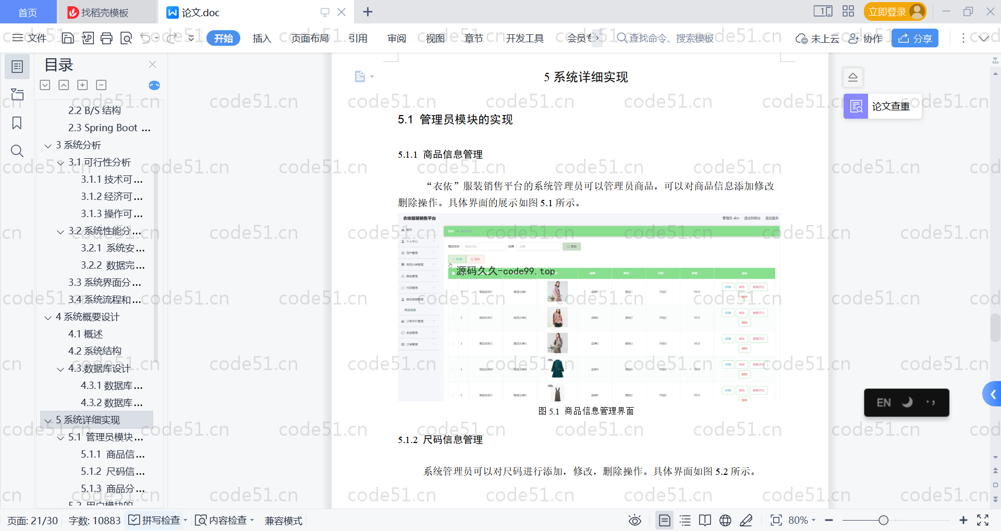Click the 未上云 cloud status button
The image size is (1001, 531).
[x=817, y=38]
